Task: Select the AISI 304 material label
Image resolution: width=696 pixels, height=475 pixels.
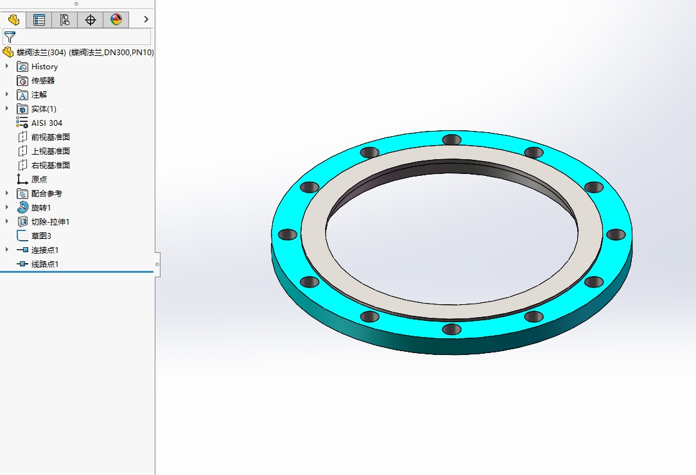Action: 47,123
